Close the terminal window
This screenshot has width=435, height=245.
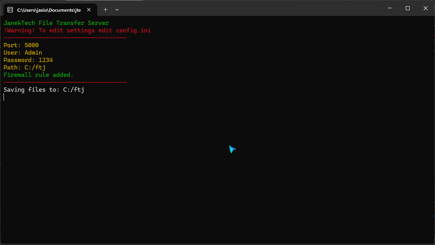[x=426, y=8]
